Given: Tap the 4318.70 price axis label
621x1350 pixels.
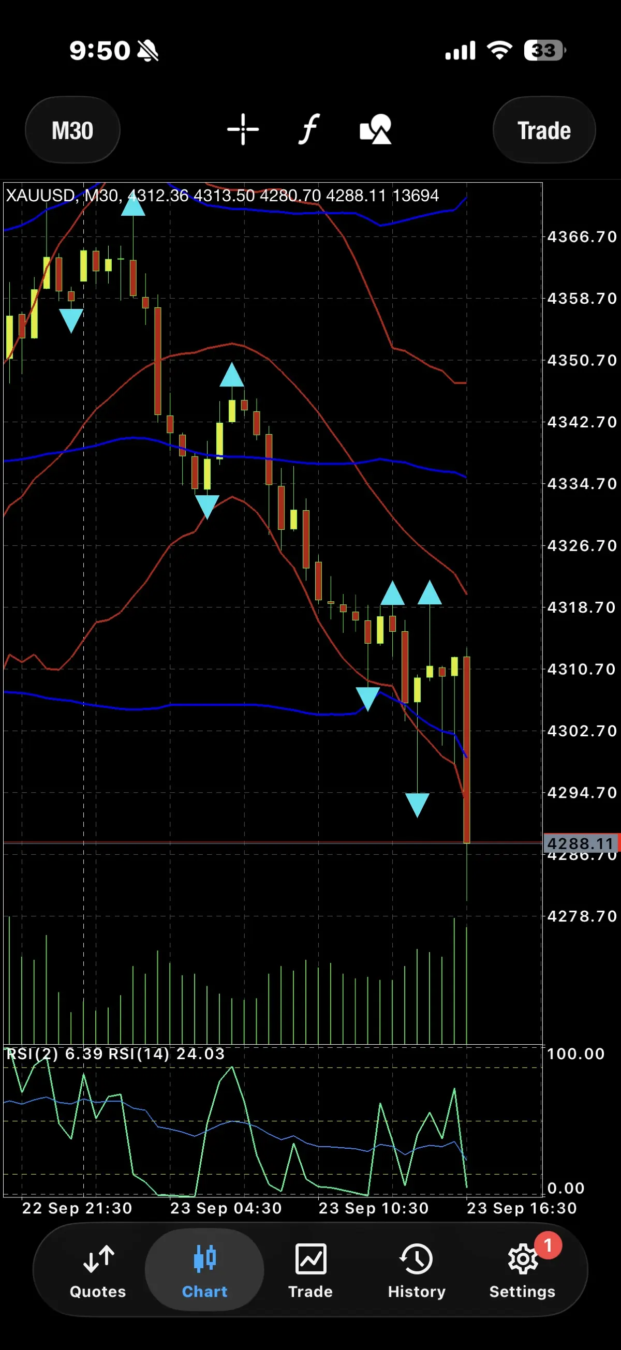Looking at the screenshot, I should click(x=582, y=607).
